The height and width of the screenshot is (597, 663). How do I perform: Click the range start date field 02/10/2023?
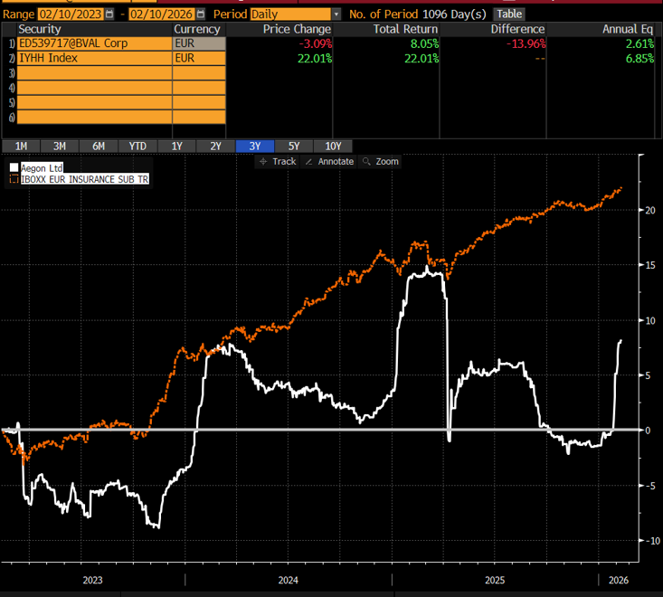[70, 14]
